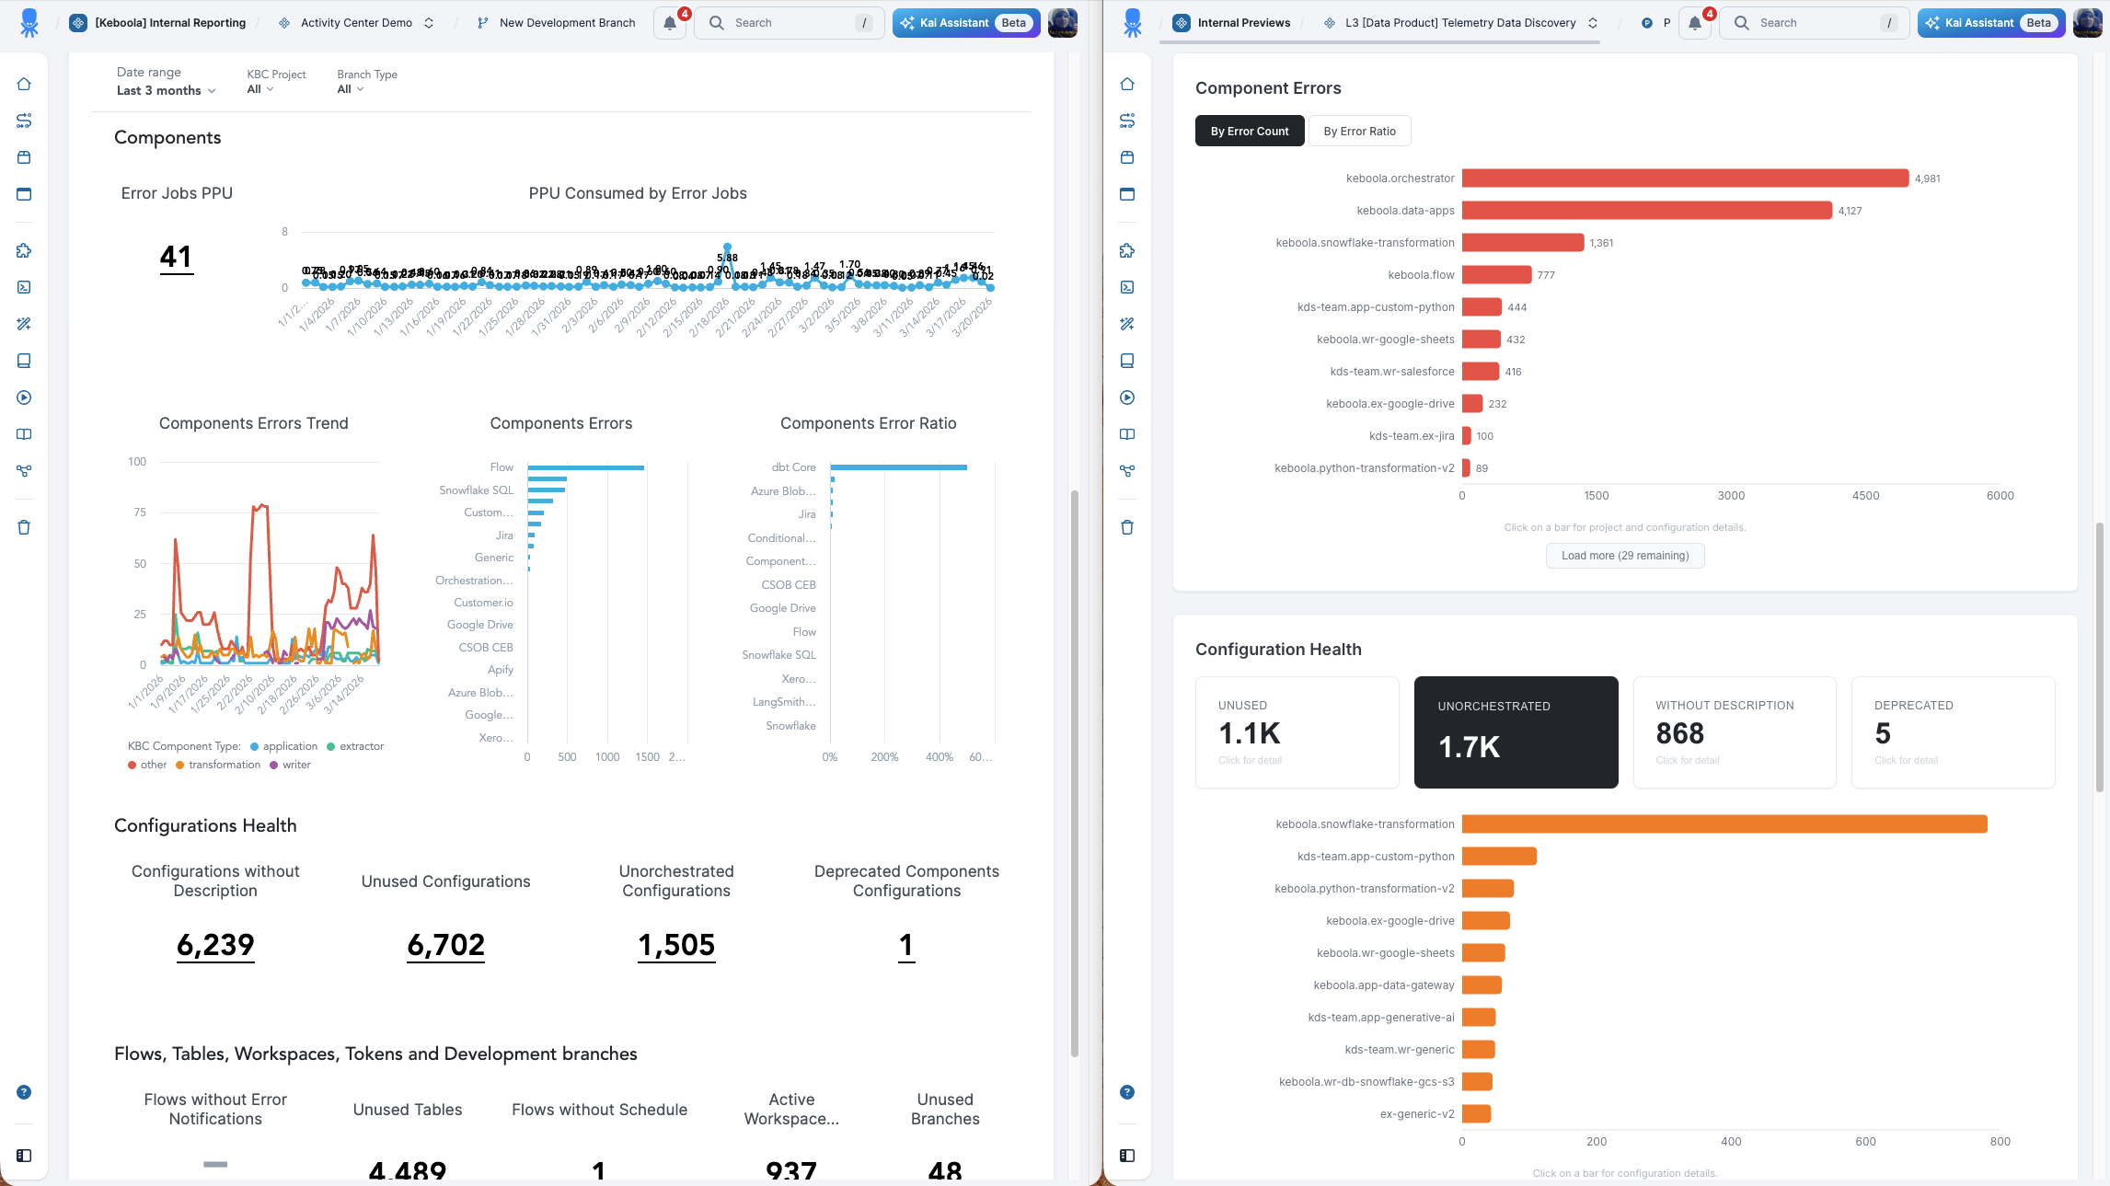Open components puzzle icon in right sidebar

(1127, 250)
